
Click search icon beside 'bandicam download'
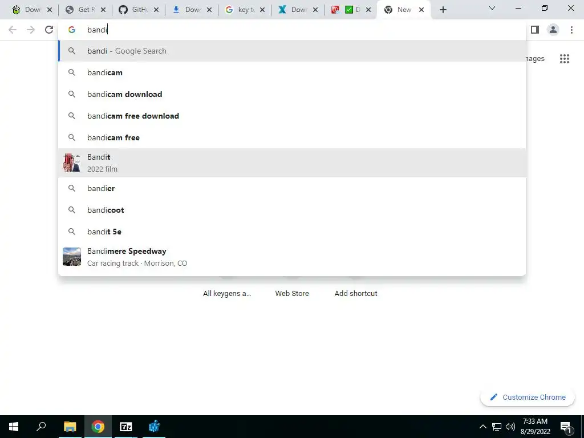tap(71, 94)
